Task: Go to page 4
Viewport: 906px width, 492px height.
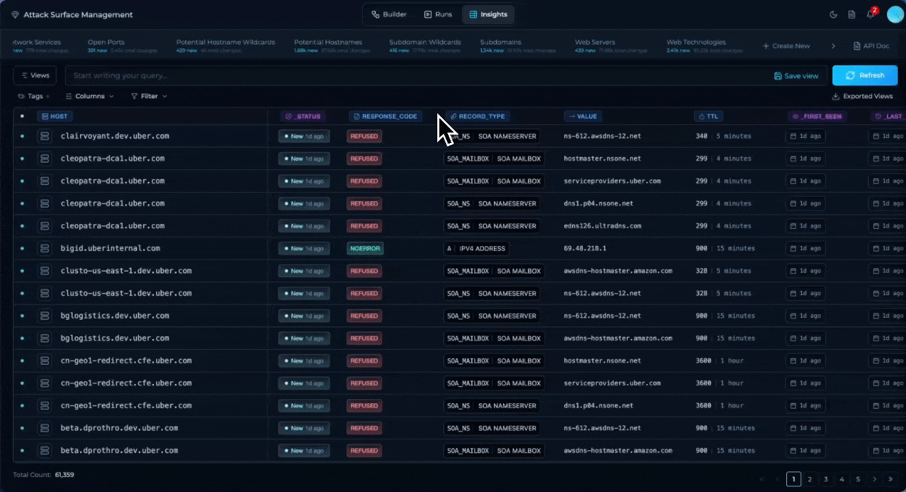Action: [842, 479]
